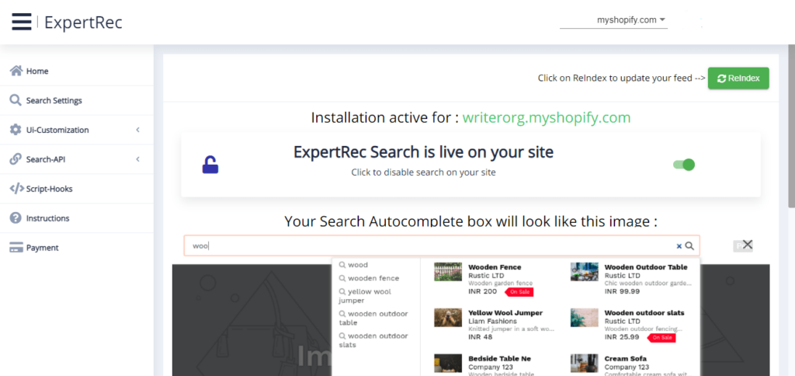The width and height of the screenshot is (795, 376).
Task: Click the Search Settings magnifier icon
Action: 16,100
